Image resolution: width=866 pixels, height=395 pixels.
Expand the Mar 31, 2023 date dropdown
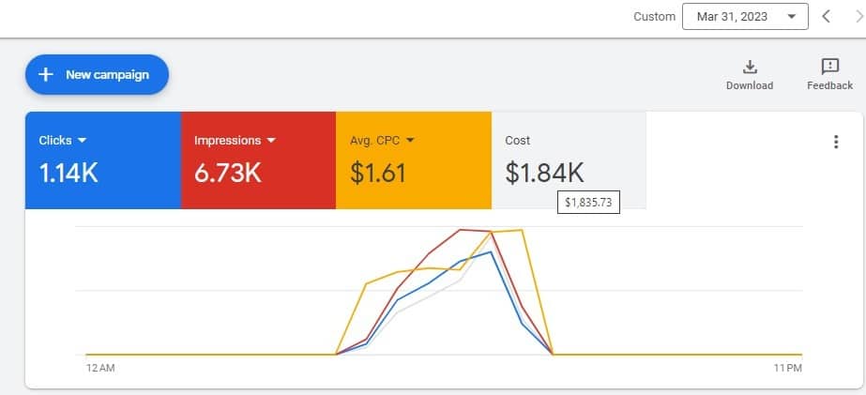point(744,17)
